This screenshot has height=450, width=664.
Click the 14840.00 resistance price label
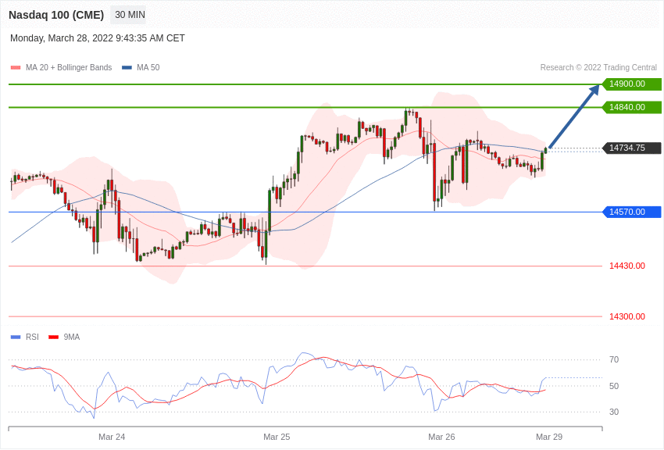coord(632,107)
